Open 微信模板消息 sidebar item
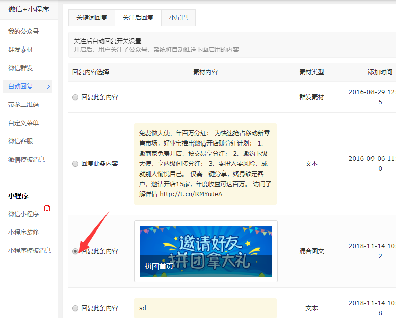396x318 pixels. [27, 160]
